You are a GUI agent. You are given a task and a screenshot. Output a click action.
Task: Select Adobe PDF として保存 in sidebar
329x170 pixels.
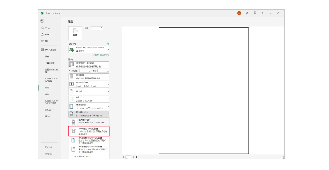[51, 80]
